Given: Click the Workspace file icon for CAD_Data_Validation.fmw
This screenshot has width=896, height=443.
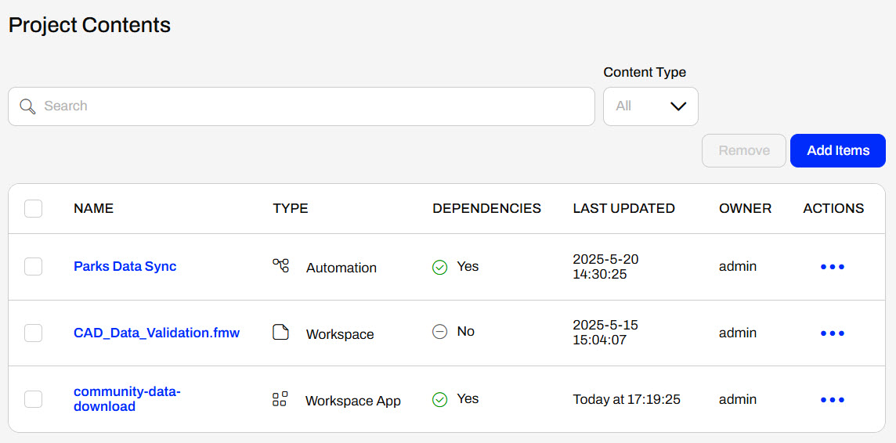Looking at the screenshot, I should coord(280,332).
